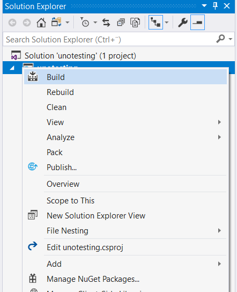Select Edit unotesting.csproj
Screen dimensions: 237x292
click(125, 247)
